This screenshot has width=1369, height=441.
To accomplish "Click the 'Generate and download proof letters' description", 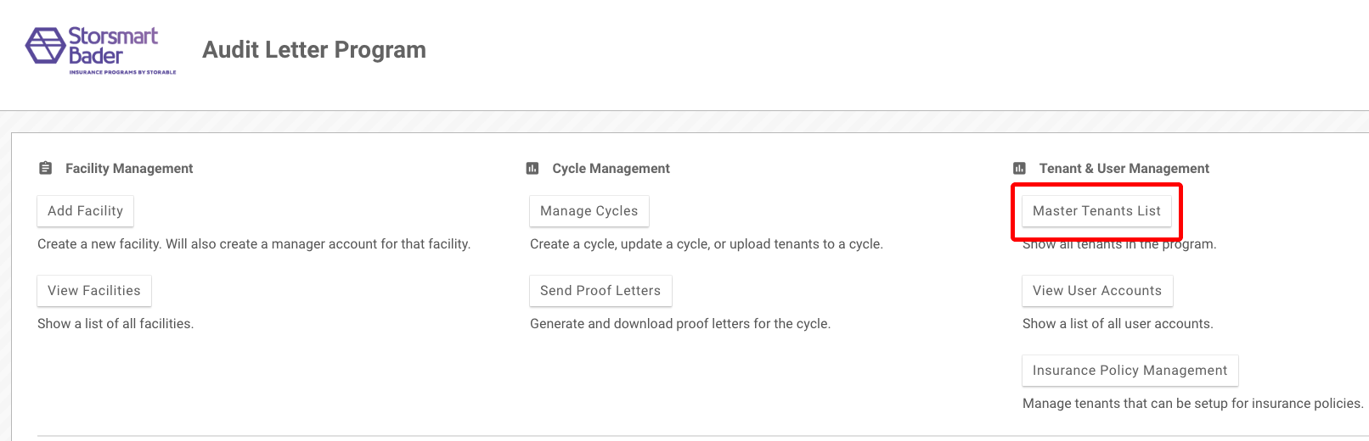I will click(680, 324).
